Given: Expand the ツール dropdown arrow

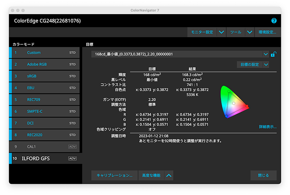Looking at the screenshot, I should (250, 32).
